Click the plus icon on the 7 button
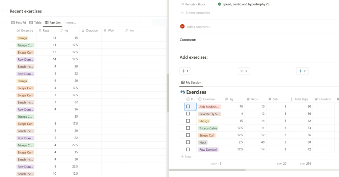Image resolution: width=339 pixels, height=177 pixels. point(300,71)
